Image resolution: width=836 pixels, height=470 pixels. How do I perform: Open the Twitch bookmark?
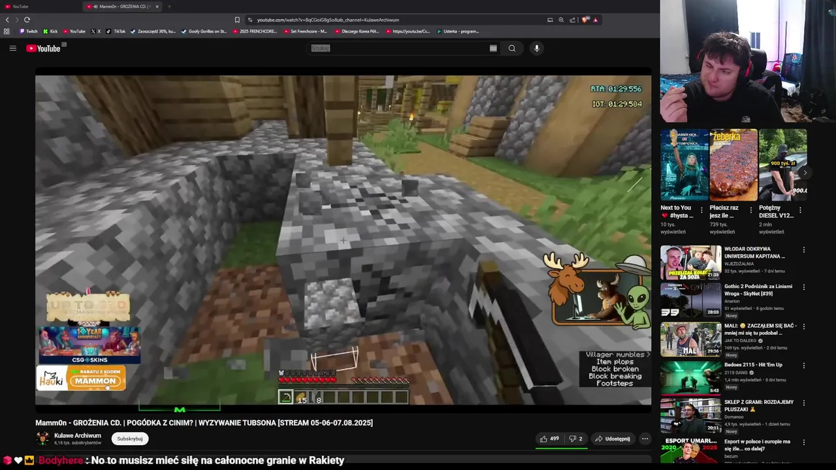pos(29,31)
